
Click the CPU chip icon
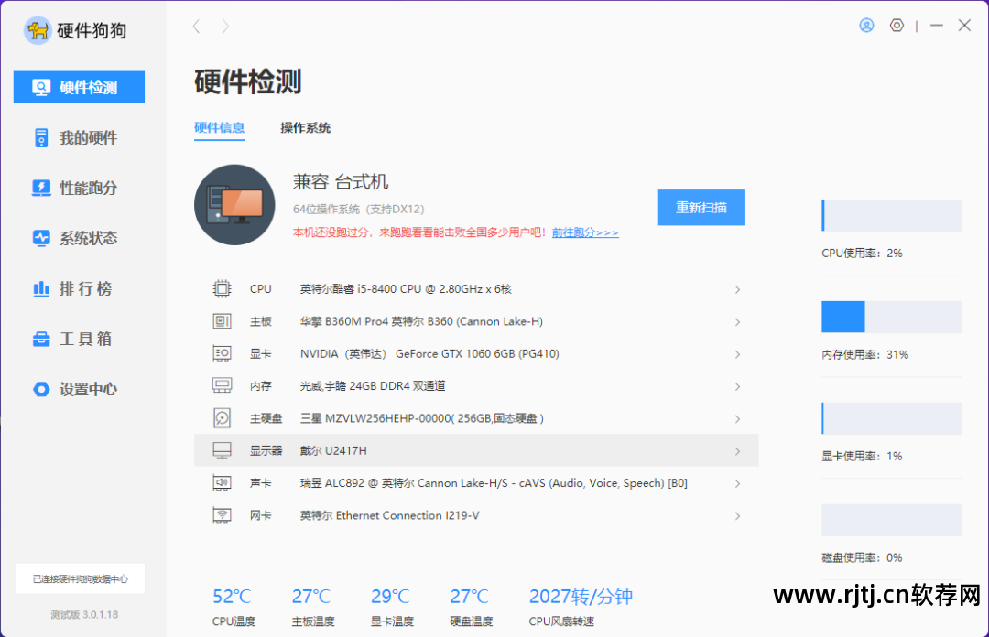[x=222, y=289]
